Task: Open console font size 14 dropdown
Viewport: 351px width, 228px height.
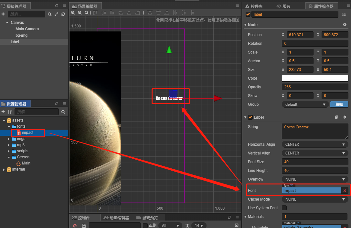Action: pos(199,225)
